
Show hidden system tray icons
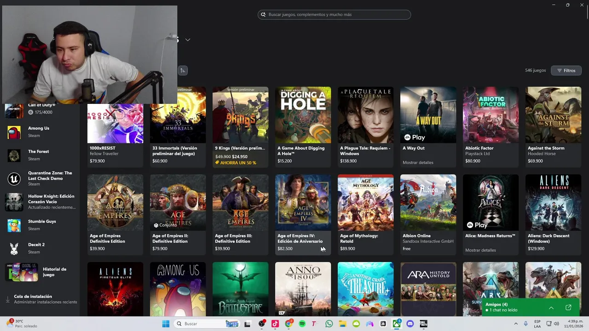(515, 324)
